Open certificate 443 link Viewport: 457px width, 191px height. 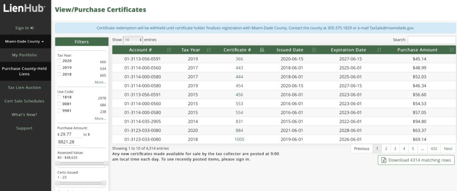(239, 68)
